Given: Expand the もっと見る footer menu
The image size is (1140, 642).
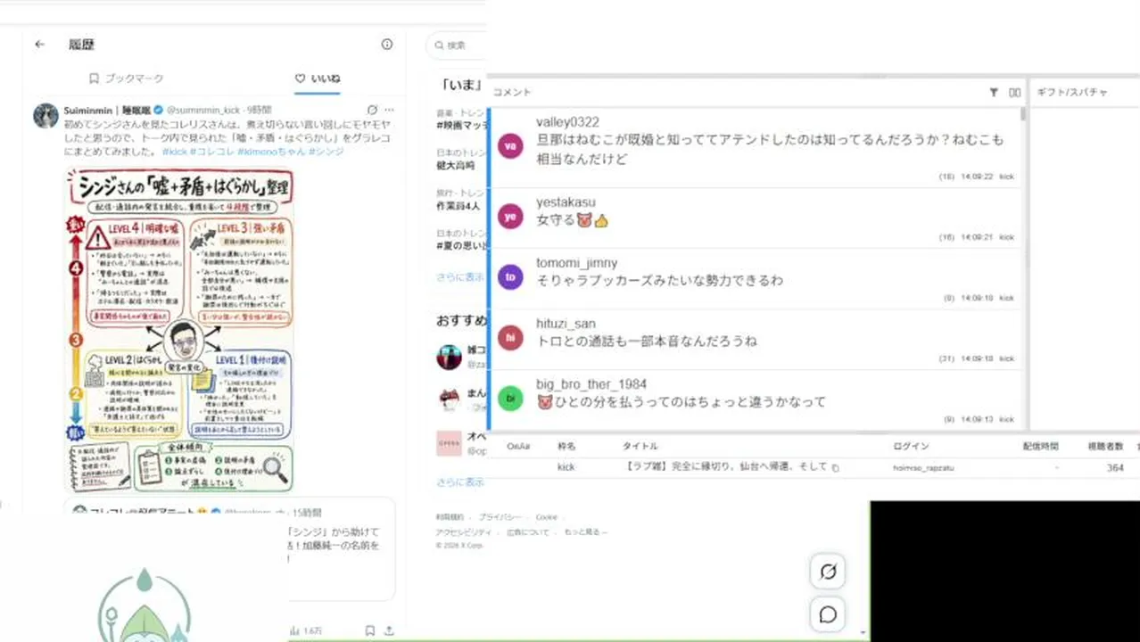Looking at the screenshot, I should pos(585,532).
